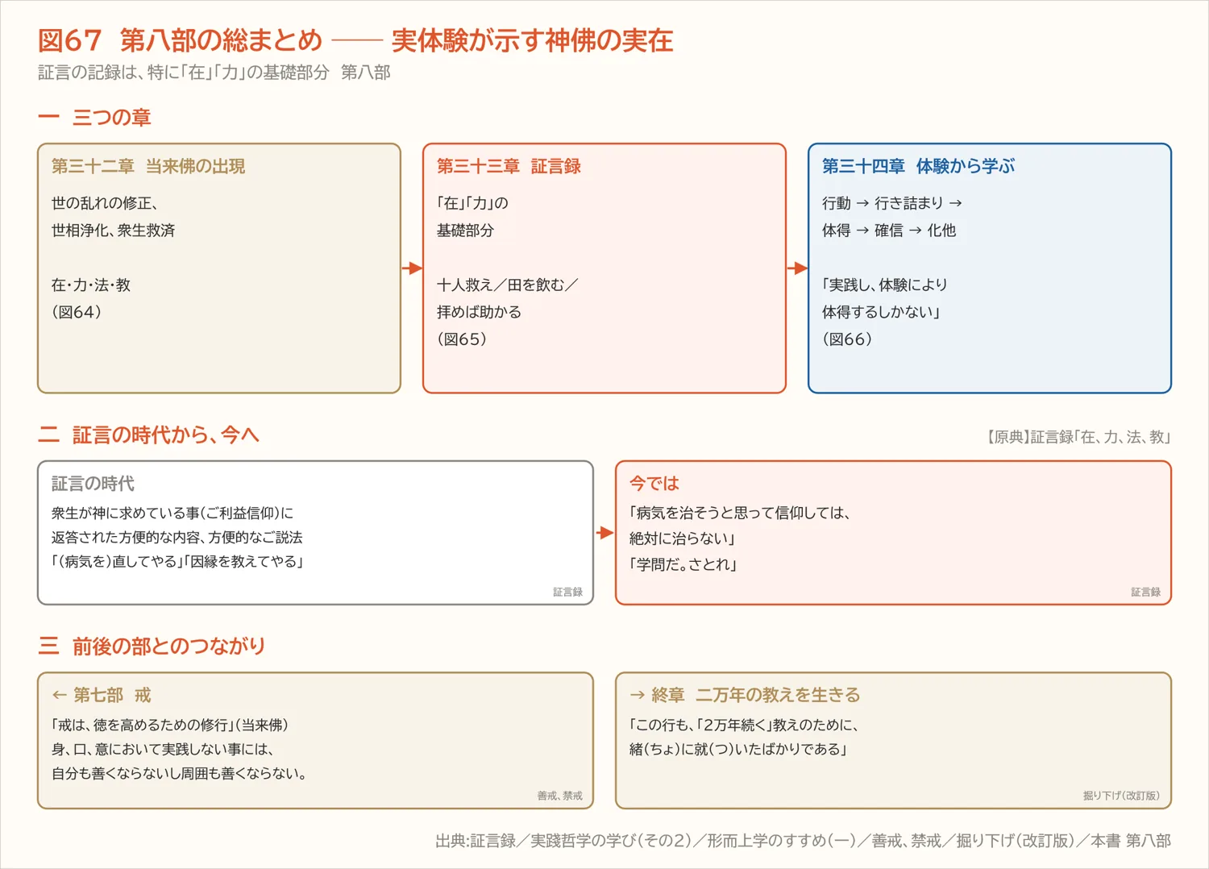Select the line starting "返答された方便的な内容"

(177, 538)
